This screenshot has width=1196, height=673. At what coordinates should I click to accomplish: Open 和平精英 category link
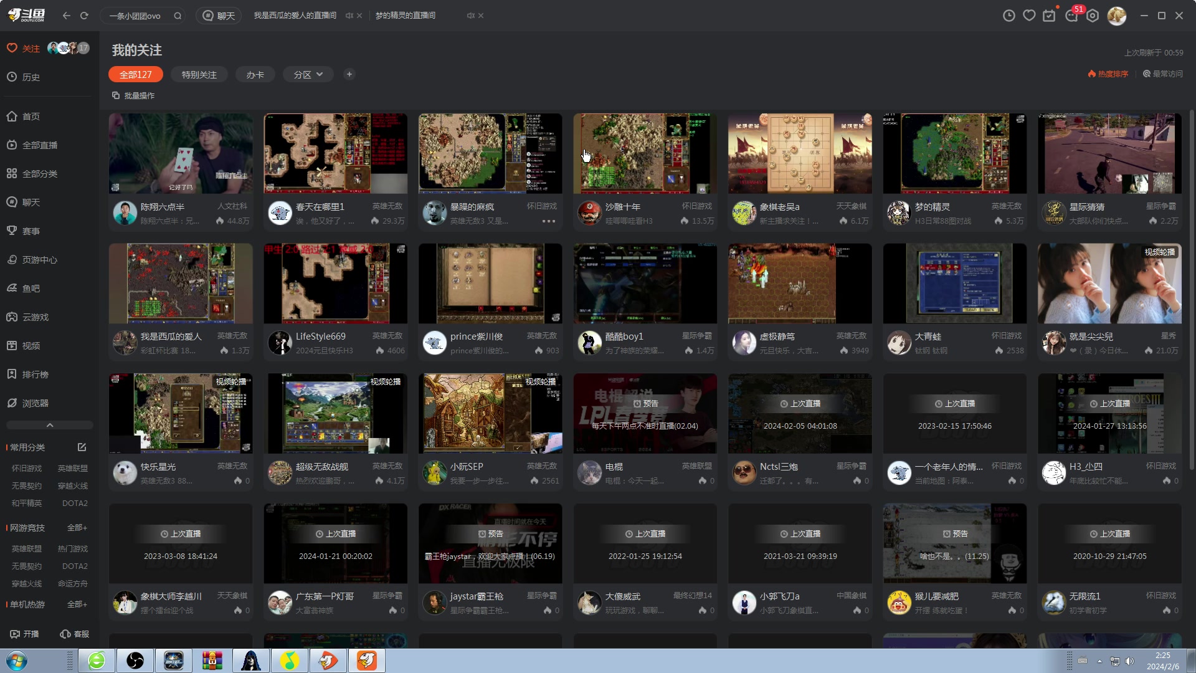27,503
